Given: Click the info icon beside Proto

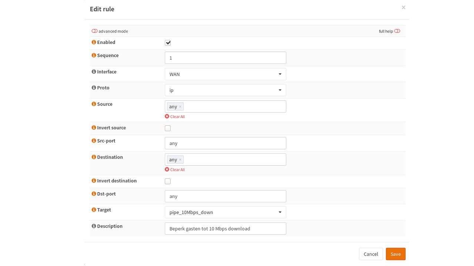Looking at the screenshot, I should click(94, 88).
